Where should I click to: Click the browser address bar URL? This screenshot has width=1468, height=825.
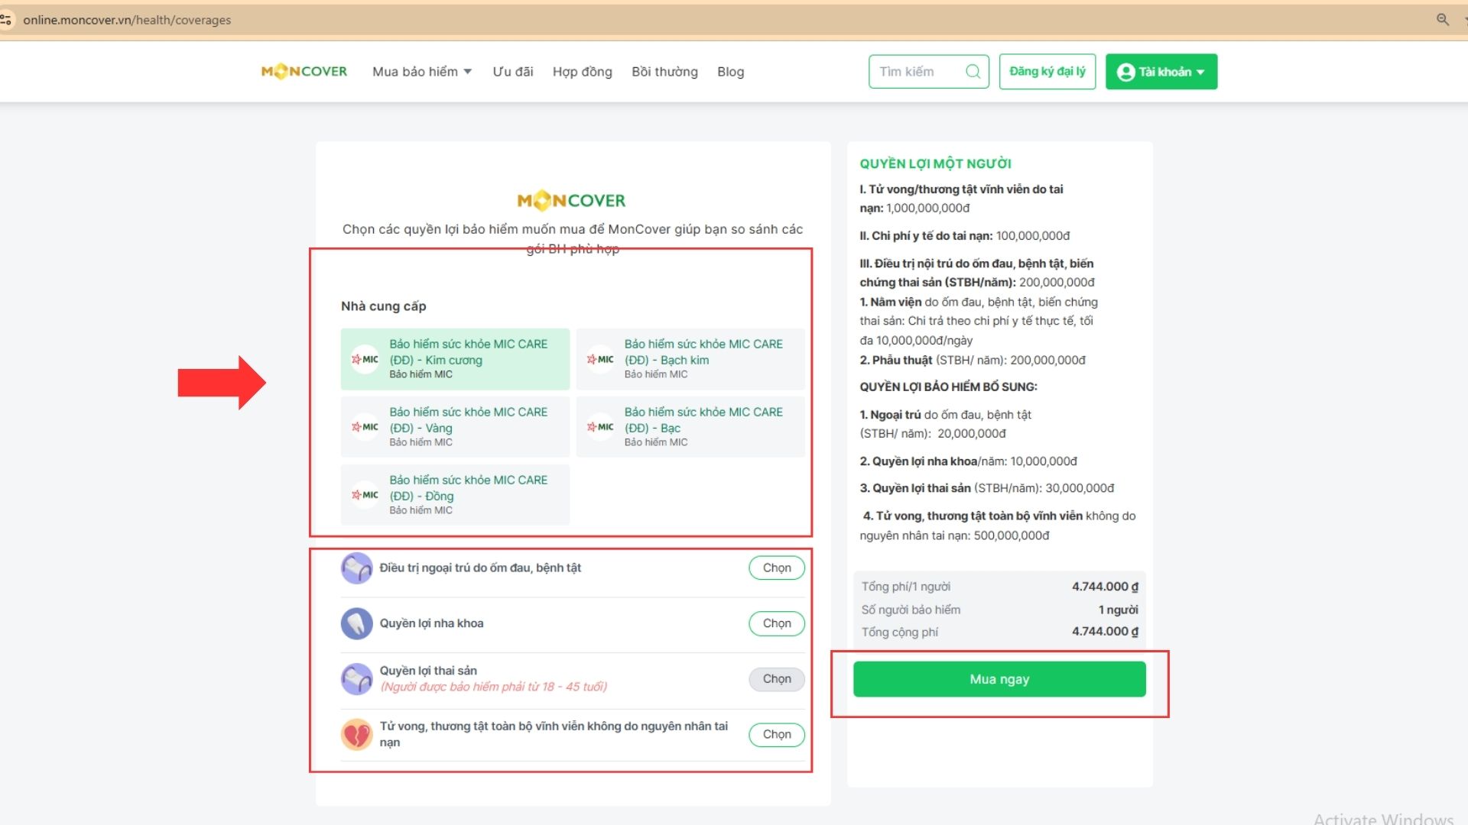tap(127, 20)
